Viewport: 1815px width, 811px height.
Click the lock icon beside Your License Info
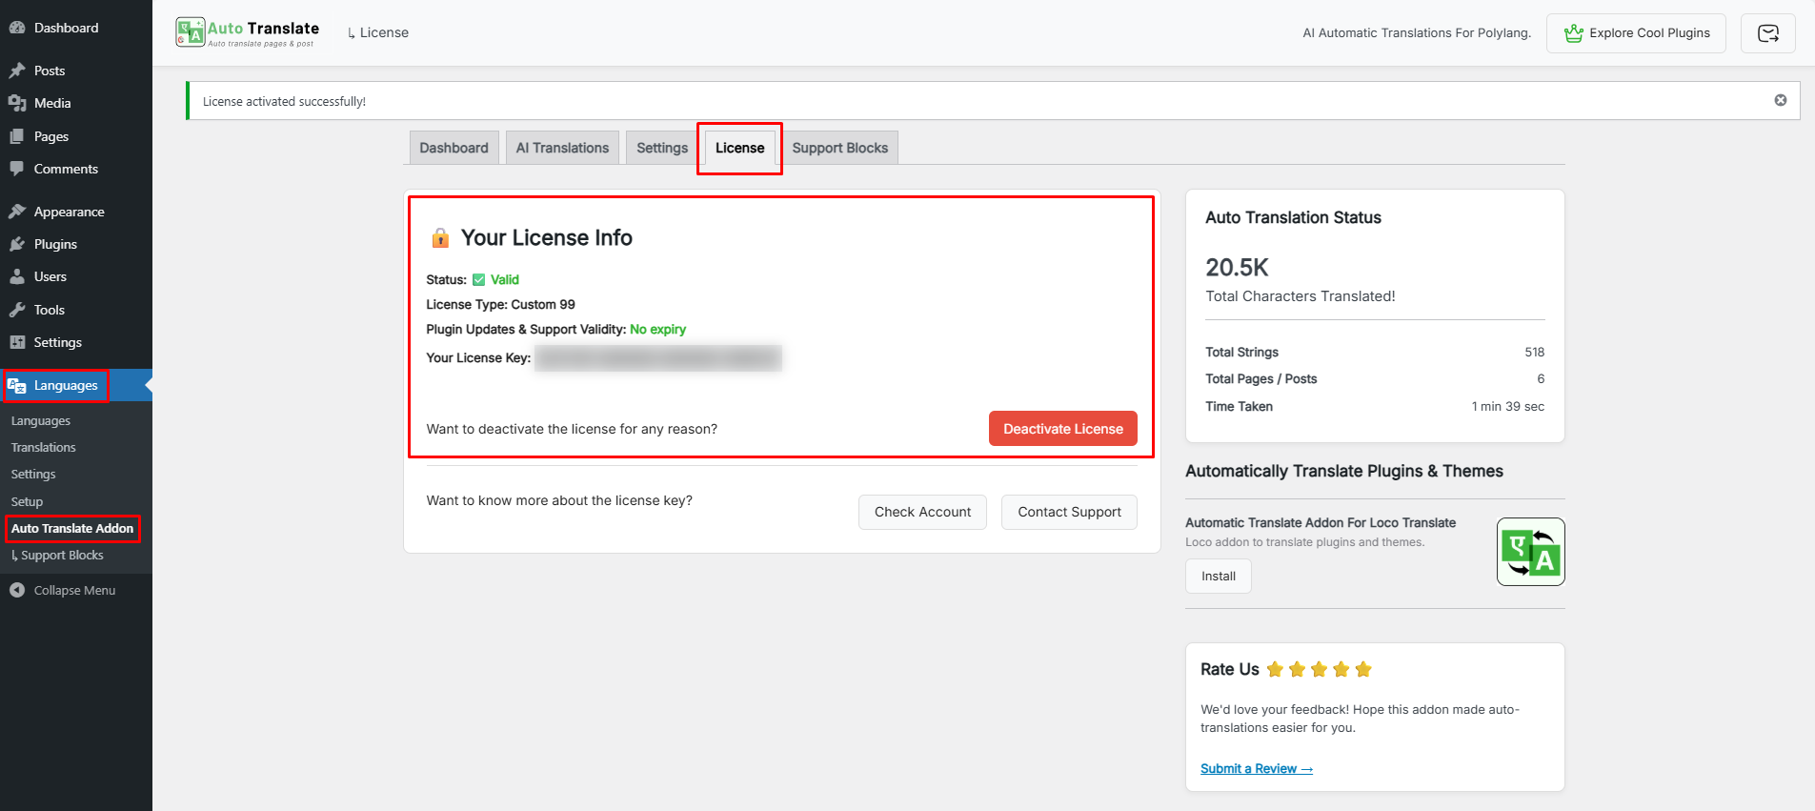tap(440, 237)
